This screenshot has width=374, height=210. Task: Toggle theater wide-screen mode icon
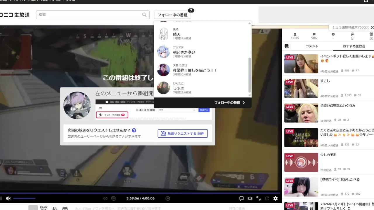(250, 198)
